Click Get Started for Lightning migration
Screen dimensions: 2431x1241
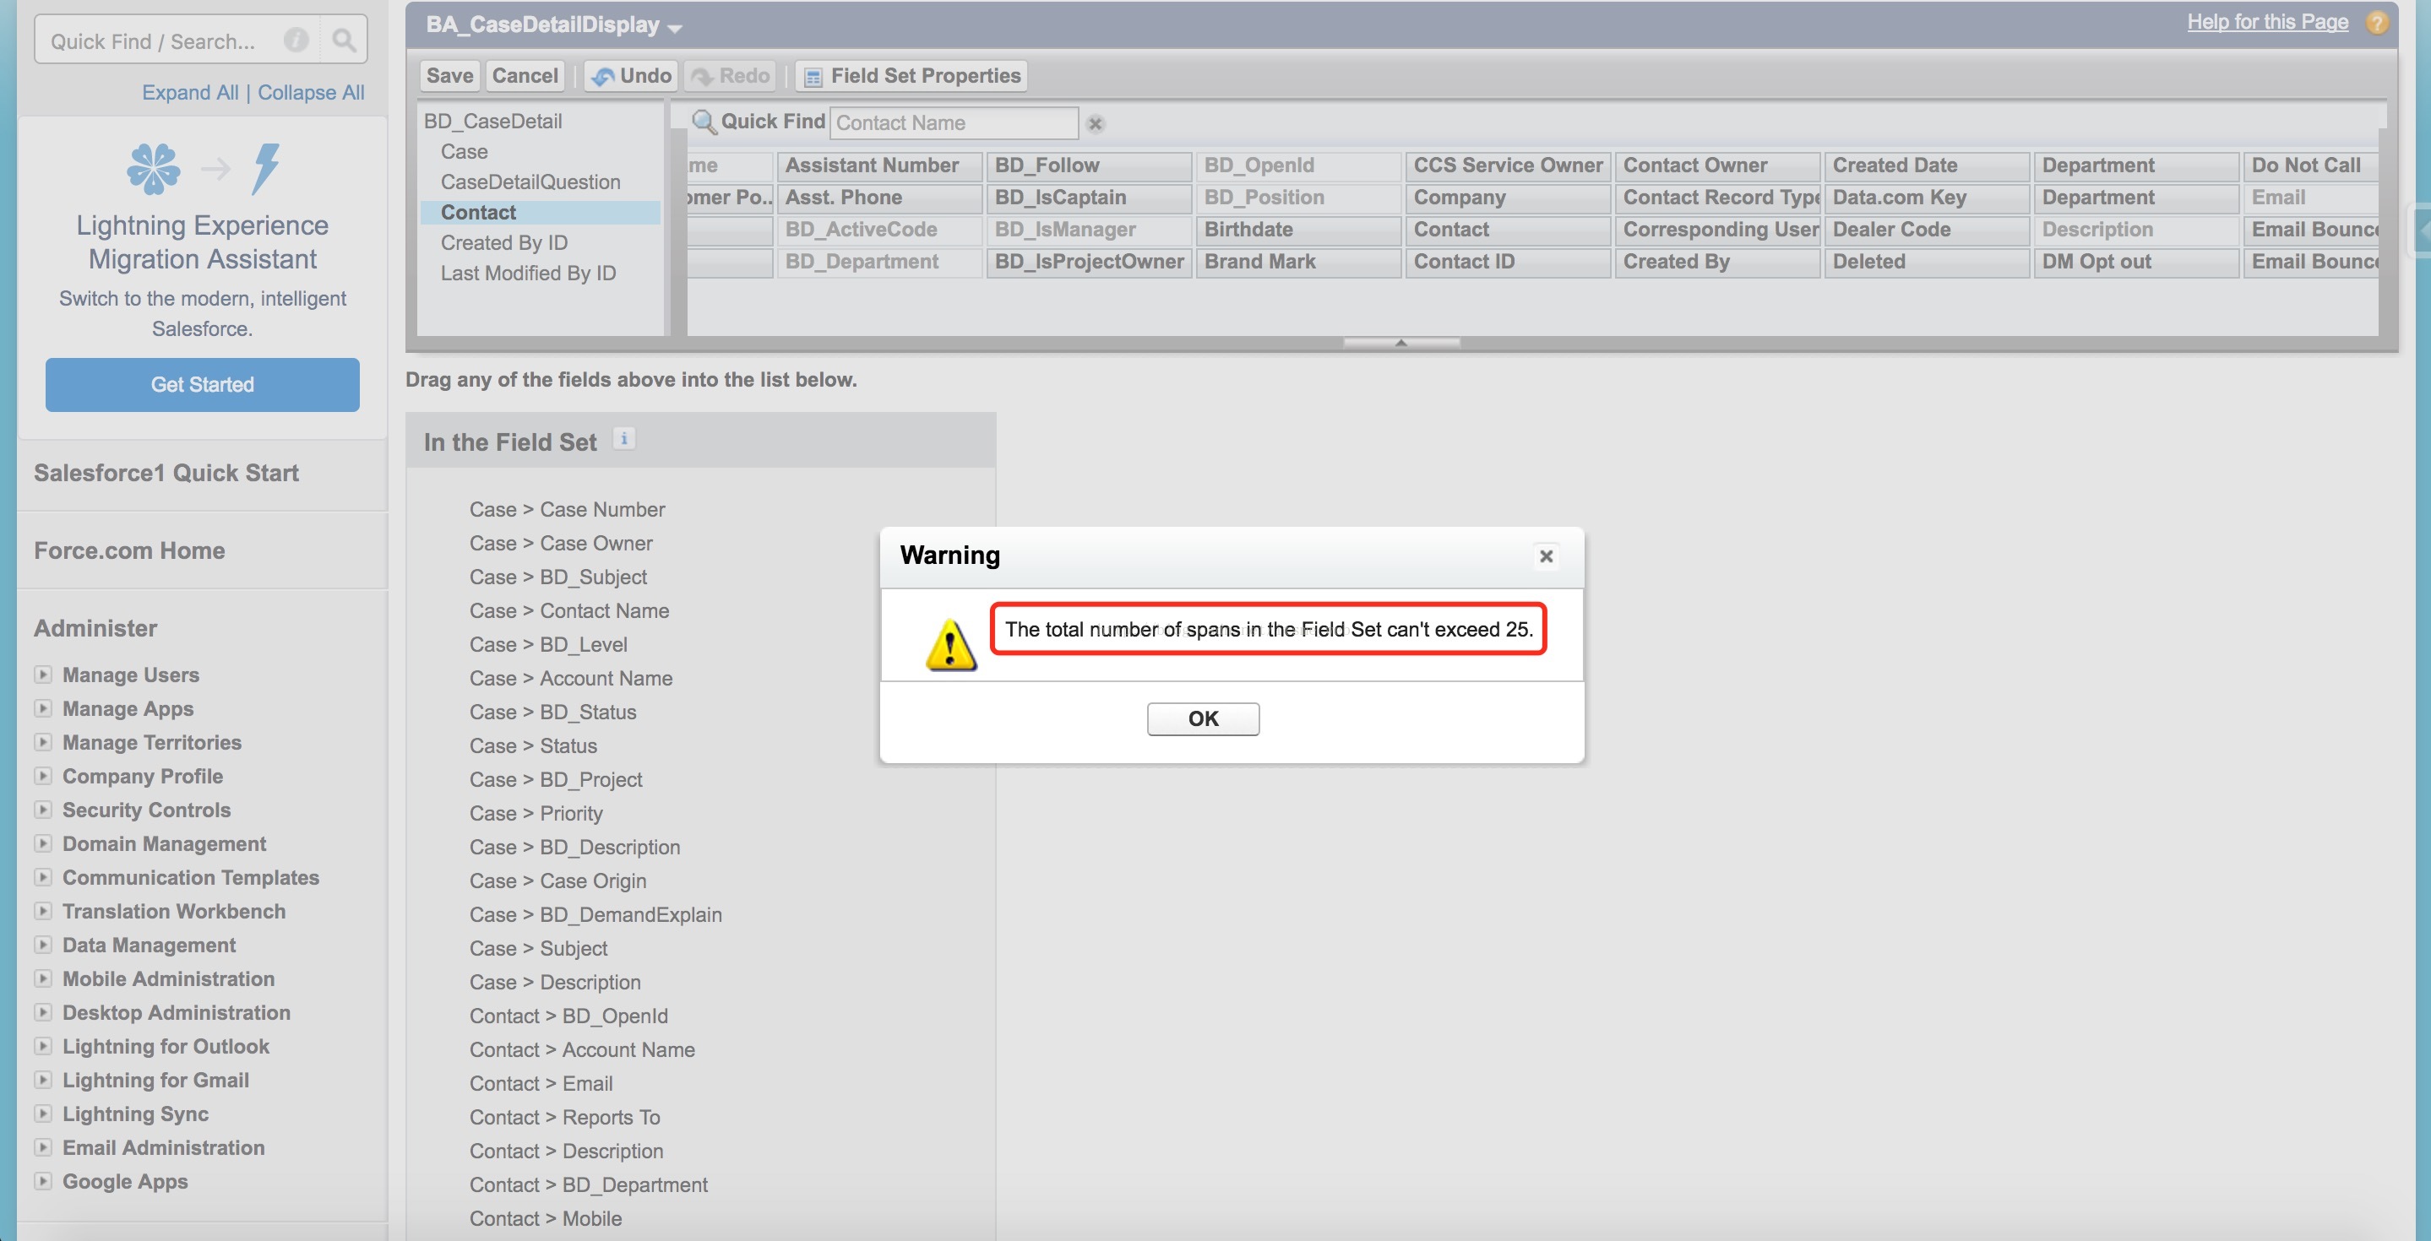point(202,385)
